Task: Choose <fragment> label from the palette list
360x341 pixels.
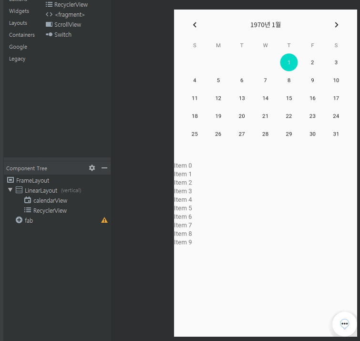Action: click(x=70, y=15)
